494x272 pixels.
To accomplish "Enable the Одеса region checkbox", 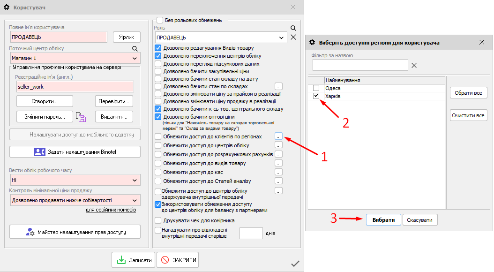I will click(316, 88).
